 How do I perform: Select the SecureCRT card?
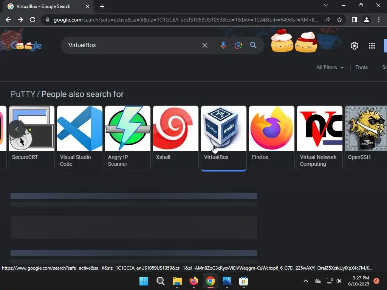(x=32, y=137)
